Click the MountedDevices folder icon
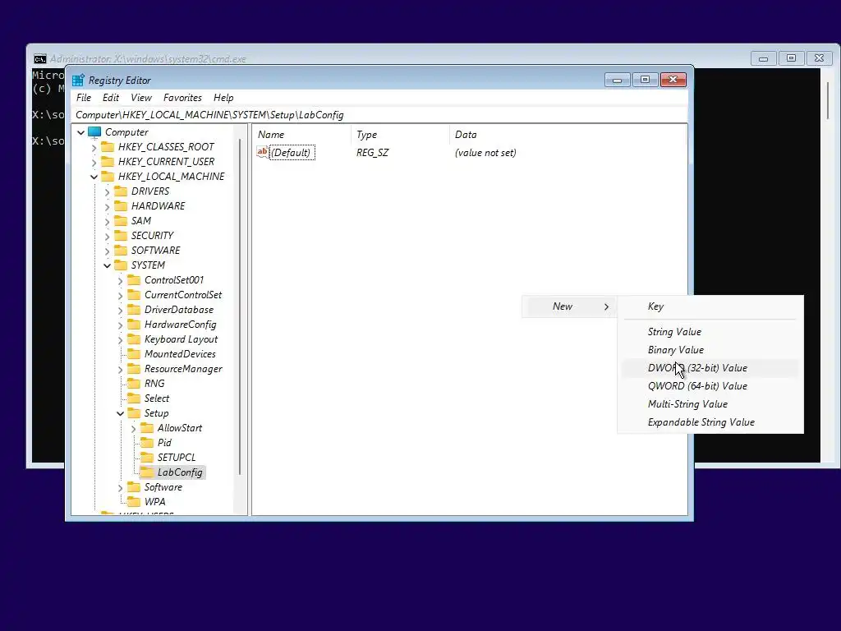Image resolution: width=841 pixels, height=631 pixels. click(134, 354)
